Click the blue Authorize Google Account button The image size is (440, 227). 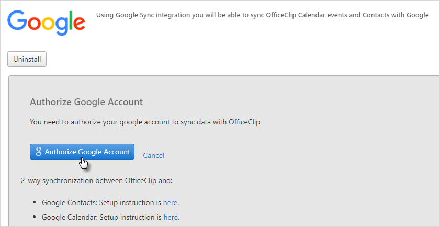tap(82, 152)
